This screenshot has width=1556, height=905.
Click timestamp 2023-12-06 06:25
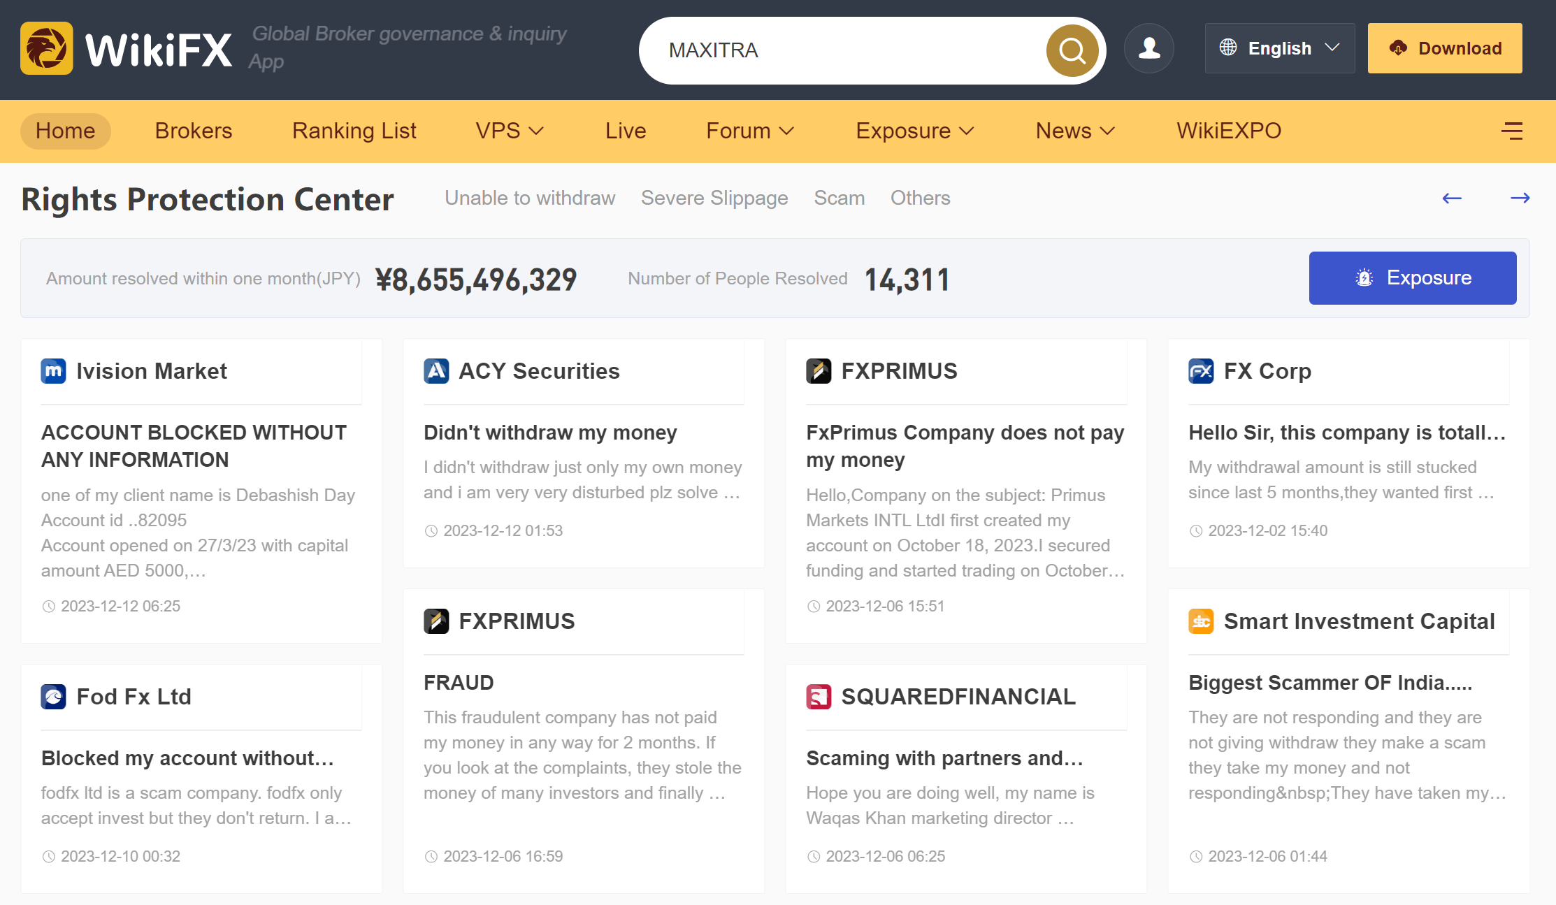(x=885, y=857)
